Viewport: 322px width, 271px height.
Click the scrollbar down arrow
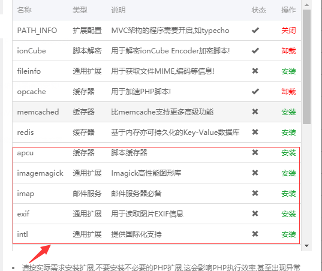pos(307,246)
